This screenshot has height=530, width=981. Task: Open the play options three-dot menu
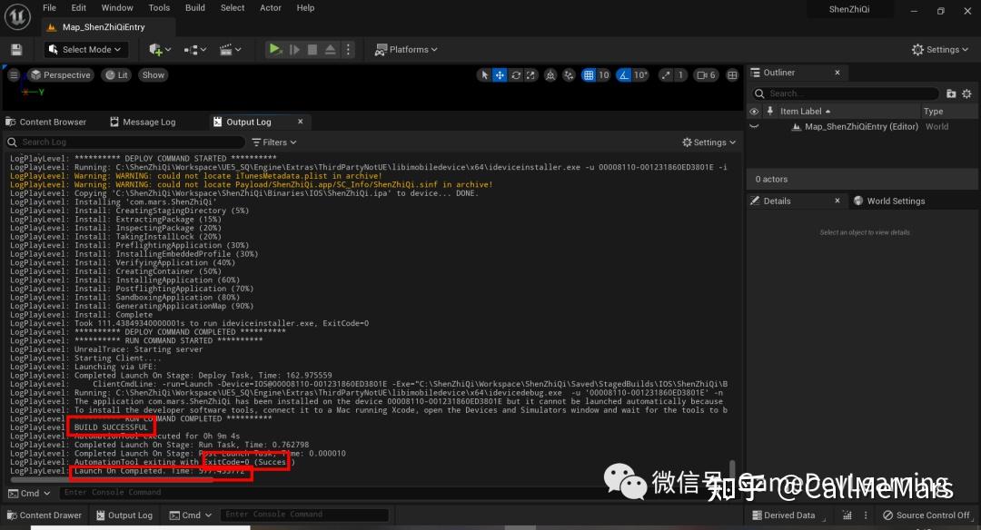[x=349, y=49]
